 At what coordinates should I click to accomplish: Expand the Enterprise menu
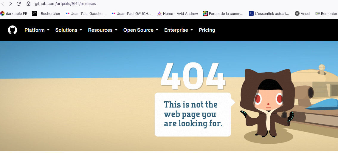179,30
